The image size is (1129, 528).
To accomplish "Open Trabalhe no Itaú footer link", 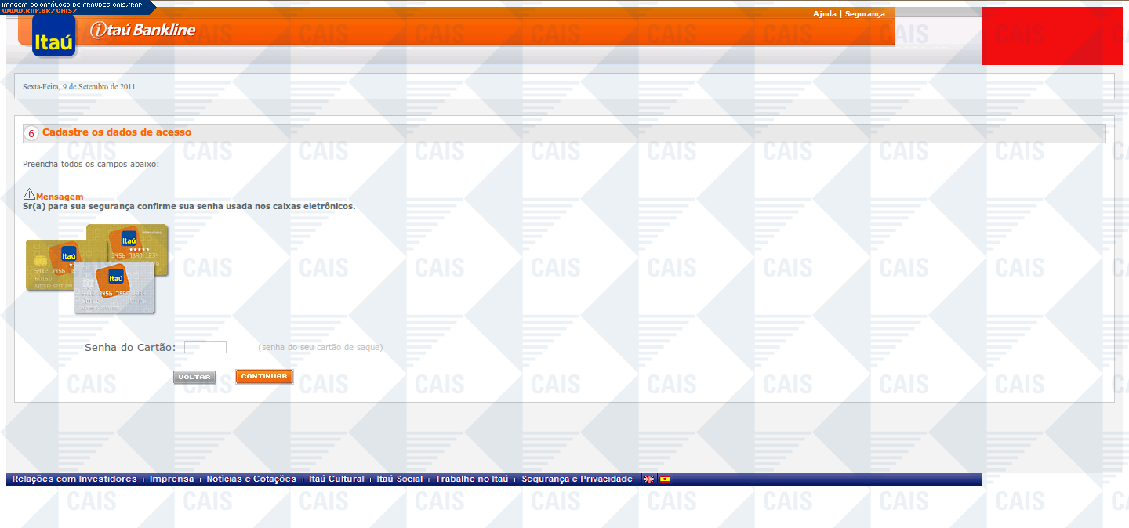I will pos(471,479).
